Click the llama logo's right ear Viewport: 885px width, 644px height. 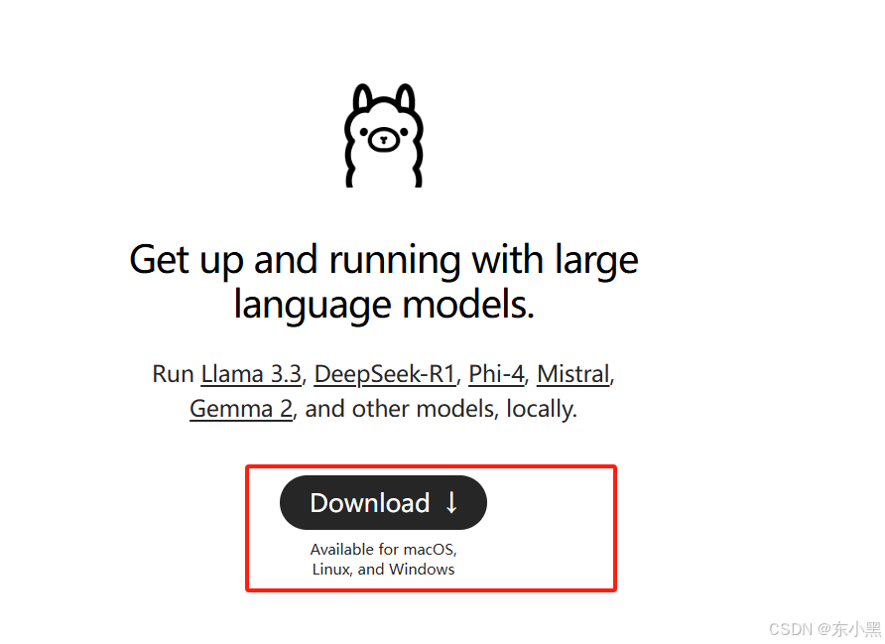tap(405, 97)
